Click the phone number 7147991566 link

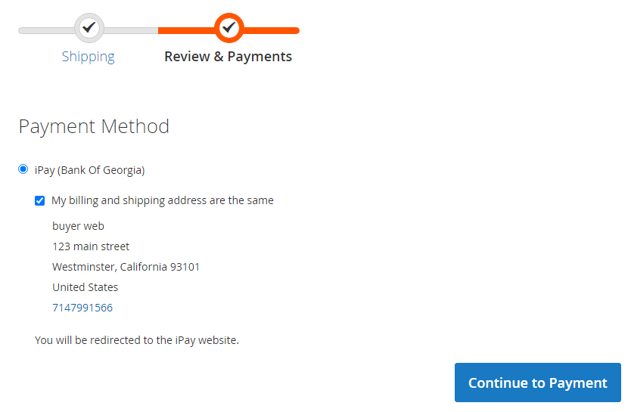tap(82, 308)
